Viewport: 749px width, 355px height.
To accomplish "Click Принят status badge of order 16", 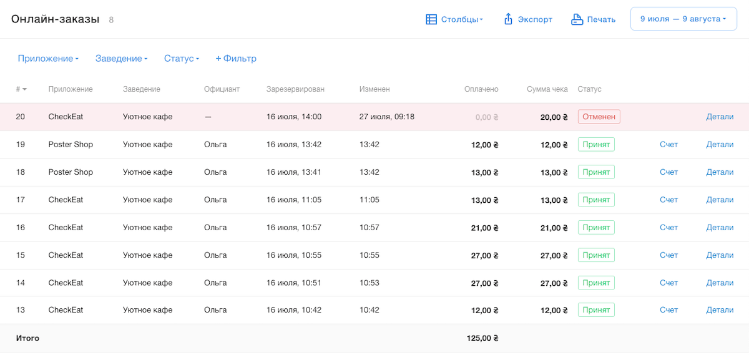I will point(596,228).
